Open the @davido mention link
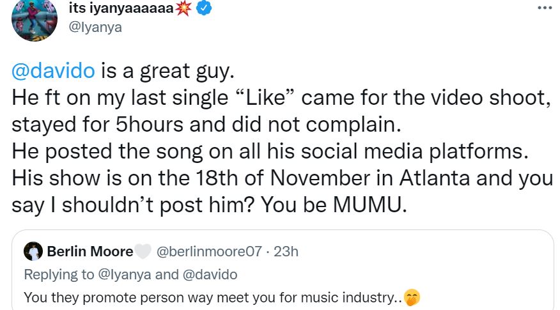 [53, 72]
